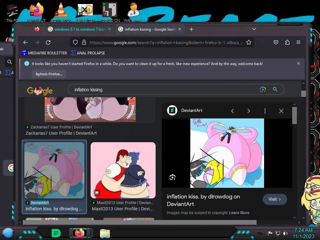The image size is (320, 240).
Task: Open File Explorer from taskbar
Action: point(105,233)
